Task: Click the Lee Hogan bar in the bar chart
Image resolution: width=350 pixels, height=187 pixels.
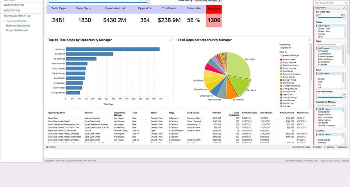Action: click(x=113, y=49)
